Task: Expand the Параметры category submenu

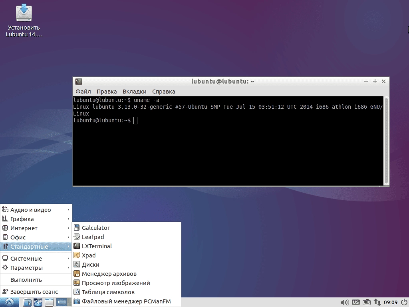Action: [x=36, y=267]
